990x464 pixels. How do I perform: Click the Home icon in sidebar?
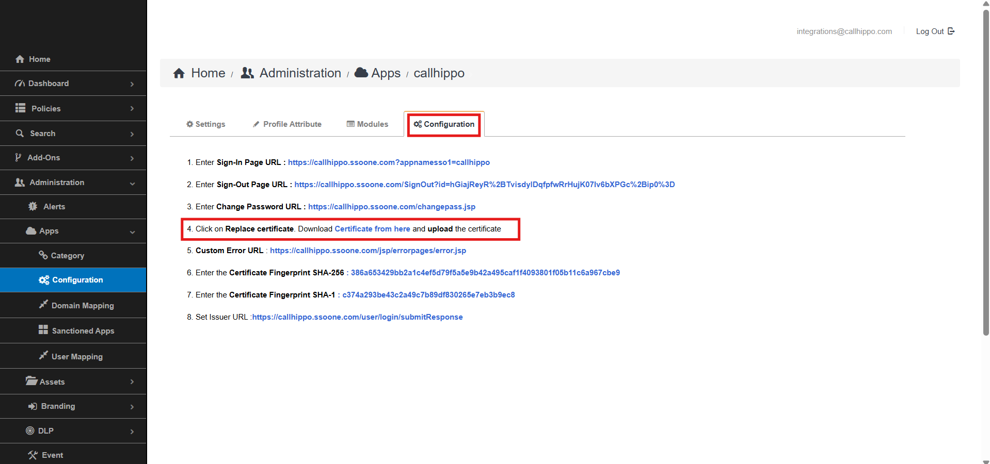pos(20,59)
